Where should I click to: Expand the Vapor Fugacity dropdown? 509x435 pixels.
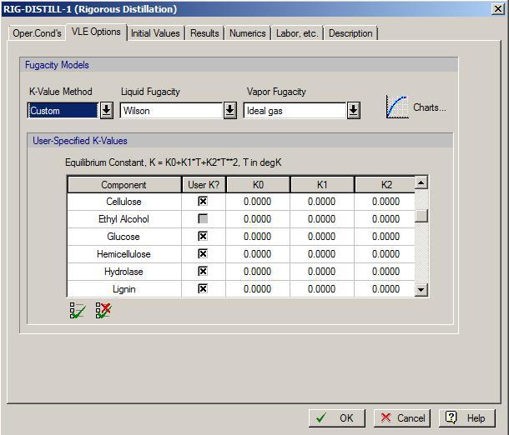click(353, 110)
